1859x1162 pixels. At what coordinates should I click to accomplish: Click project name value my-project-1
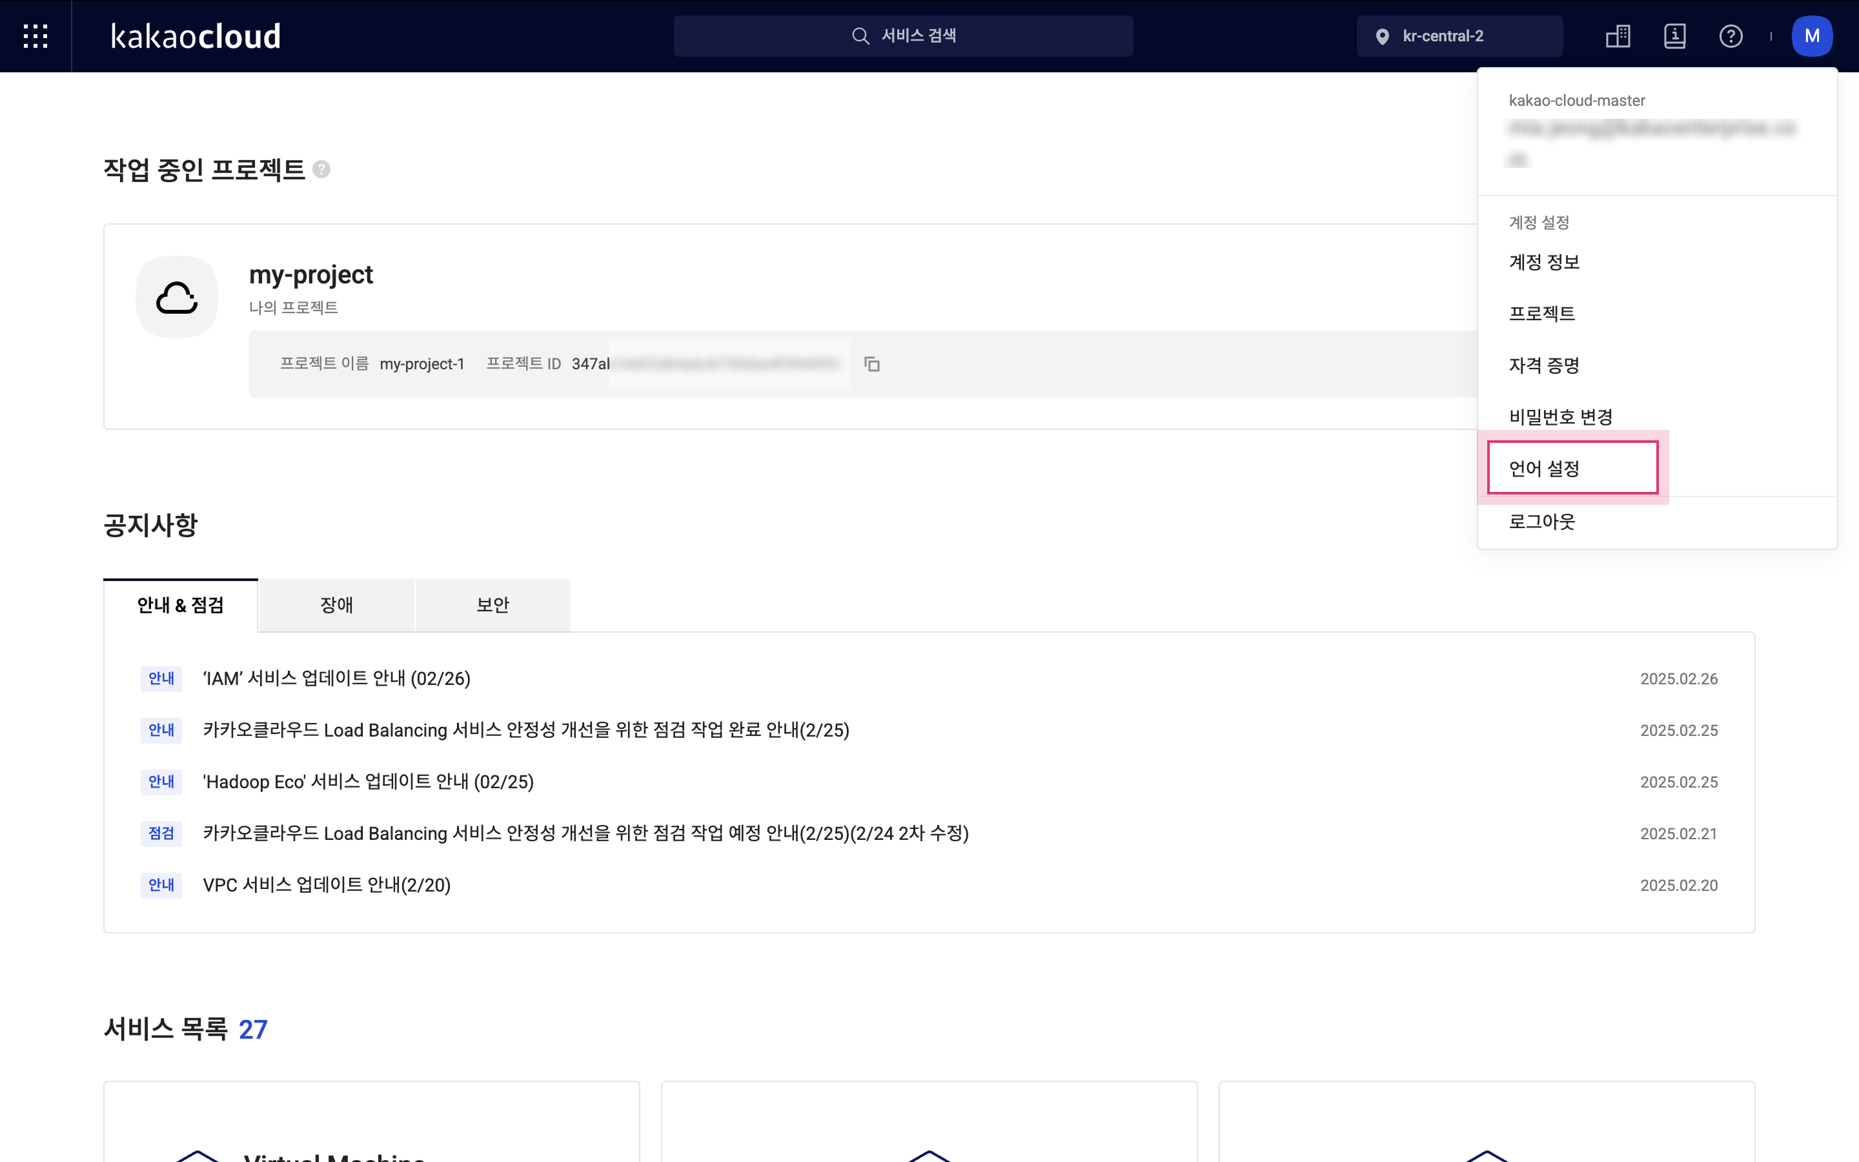pyautogui.click(x=422, y=363)
